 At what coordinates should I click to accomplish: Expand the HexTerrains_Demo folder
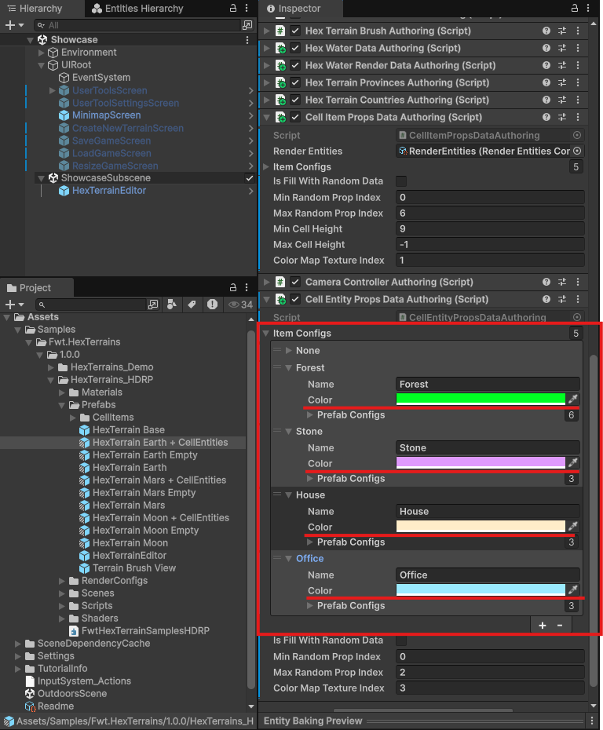pos(51,367)
